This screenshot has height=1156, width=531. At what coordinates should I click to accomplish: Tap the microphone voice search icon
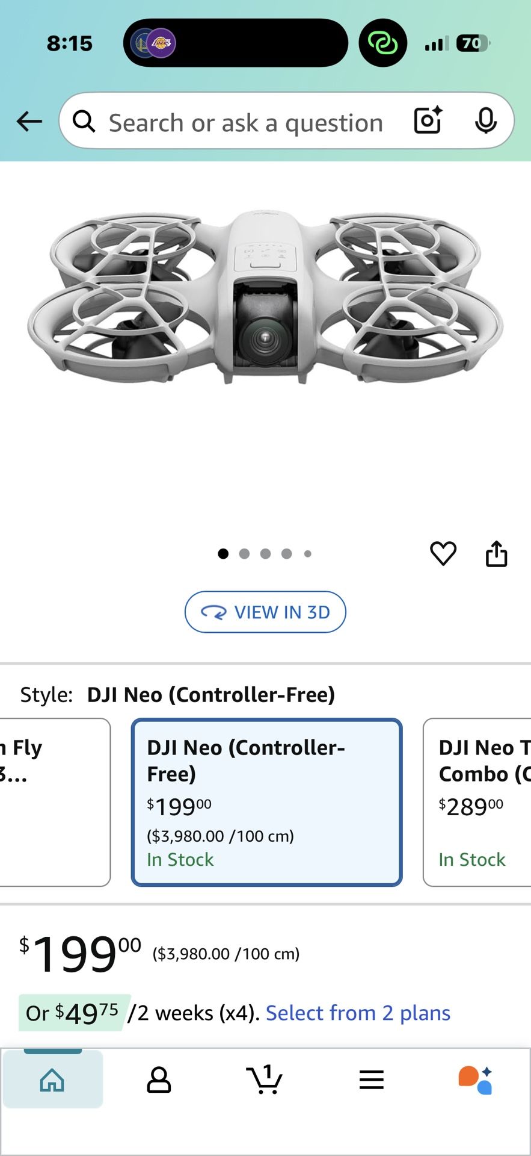pos(485,121)
